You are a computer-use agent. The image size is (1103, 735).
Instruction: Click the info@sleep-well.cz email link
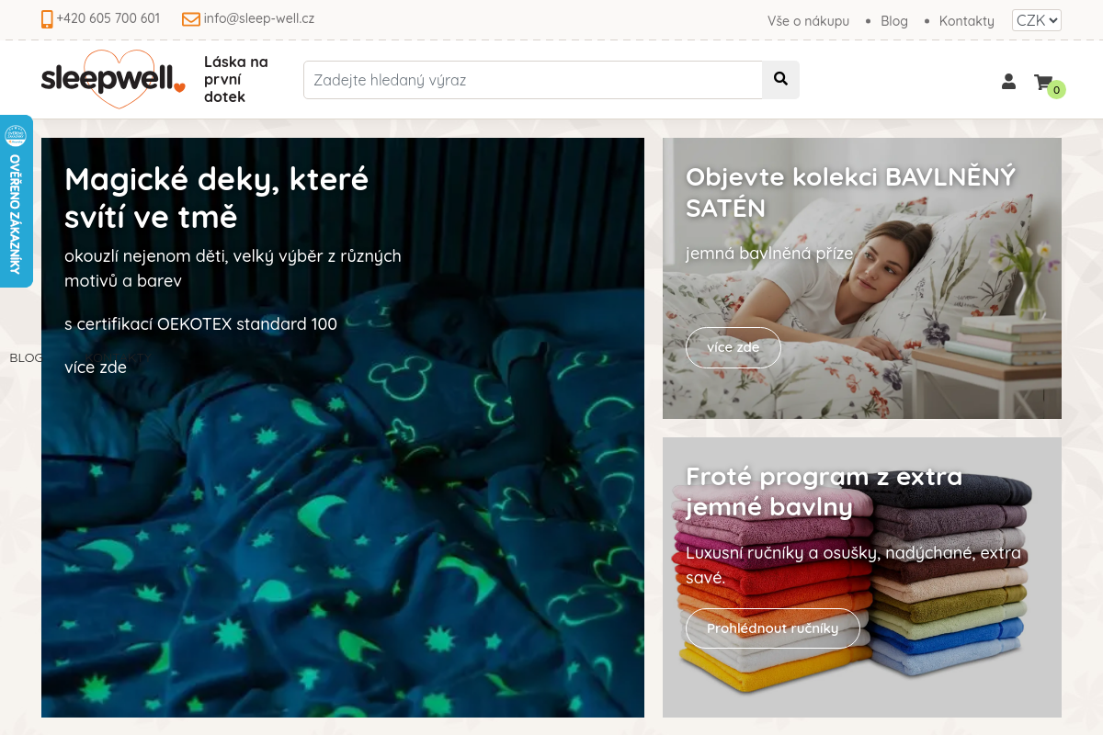pos(259,18)
